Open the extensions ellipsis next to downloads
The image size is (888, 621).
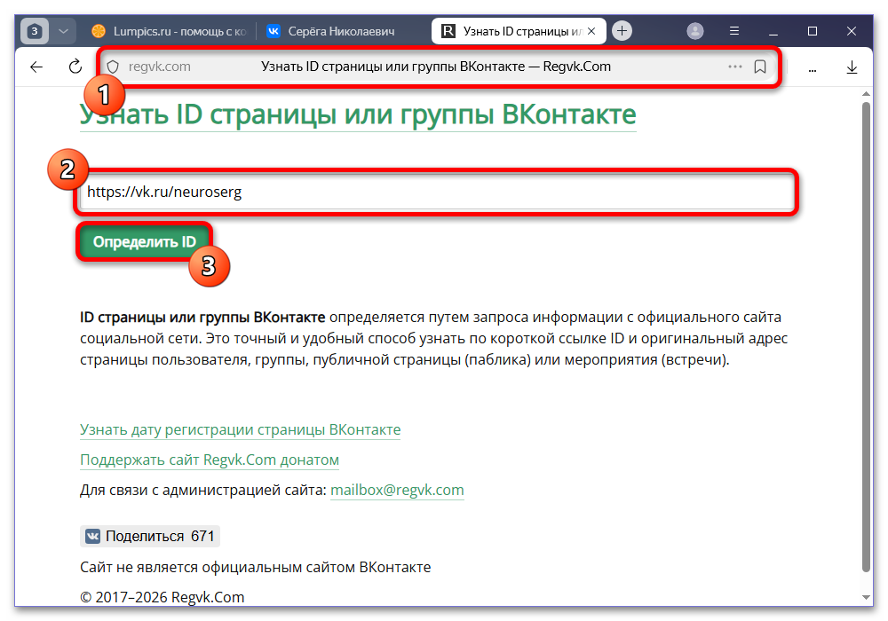813,69
